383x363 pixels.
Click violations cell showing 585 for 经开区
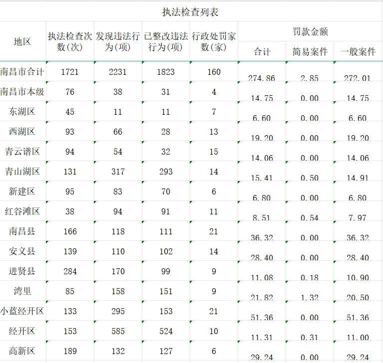(118, 331)
